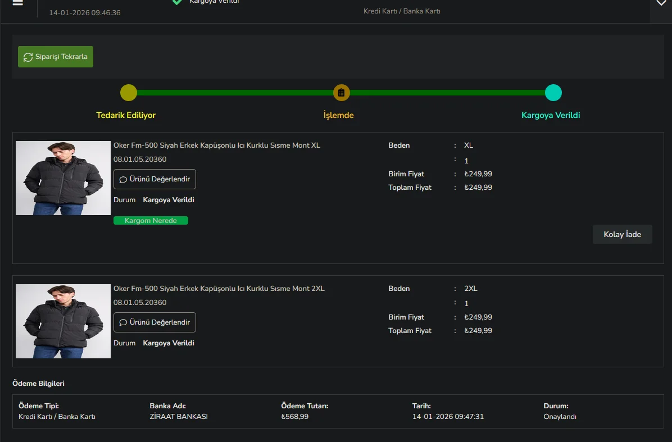This screenshot has width=672, height=442.
Task: Click Ürünü Değerlendir for the 2XL jacket
Action: (x=155, y=322)
